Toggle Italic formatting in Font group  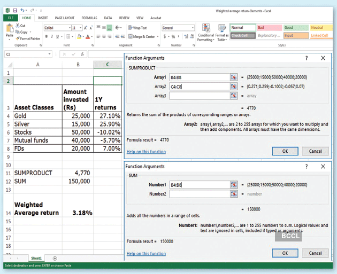tap(52, 36)
